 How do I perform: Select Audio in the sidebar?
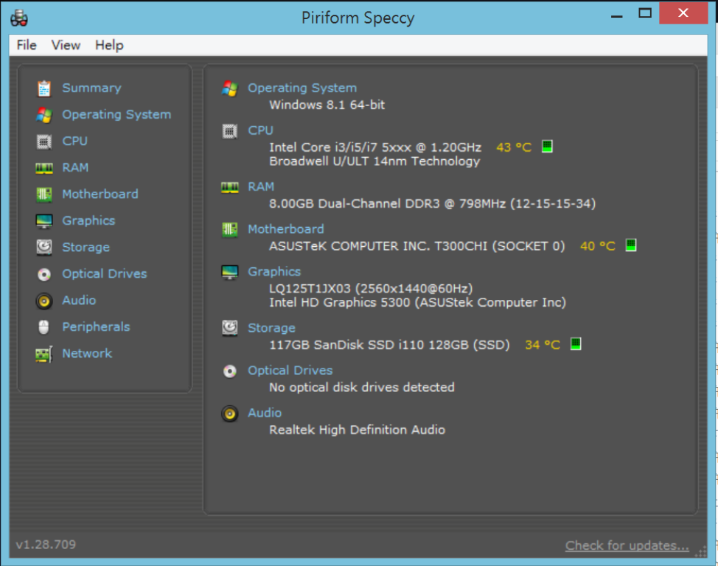(x=79, y=301)
